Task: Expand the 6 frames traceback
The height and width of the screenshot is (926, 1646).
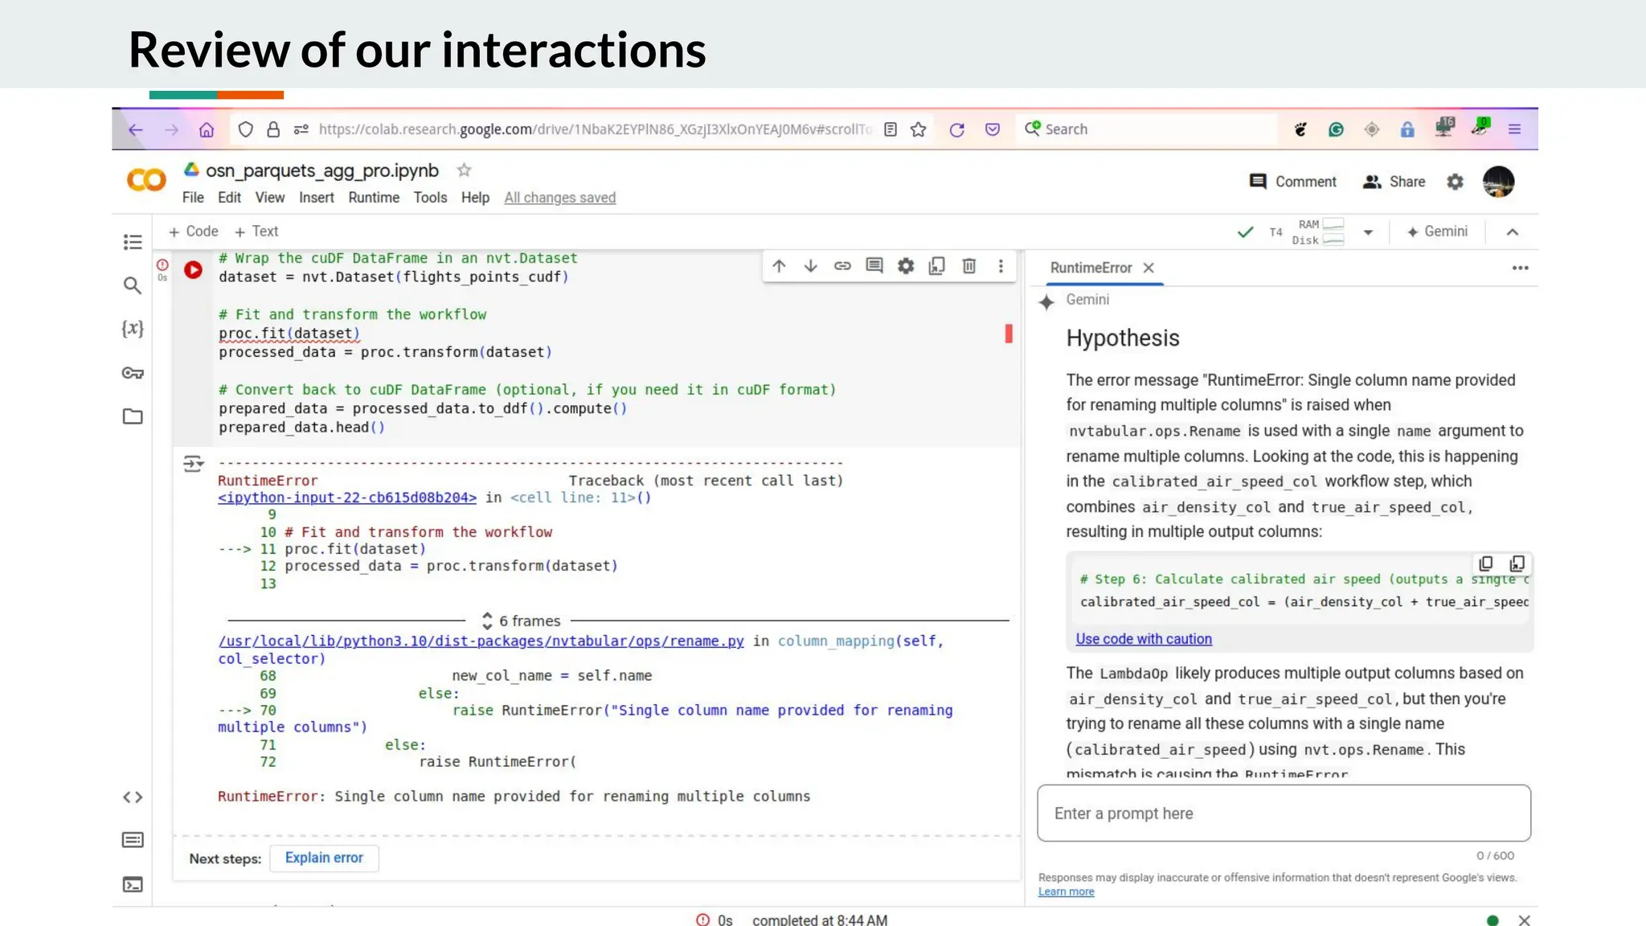Action: coord(522,621)
